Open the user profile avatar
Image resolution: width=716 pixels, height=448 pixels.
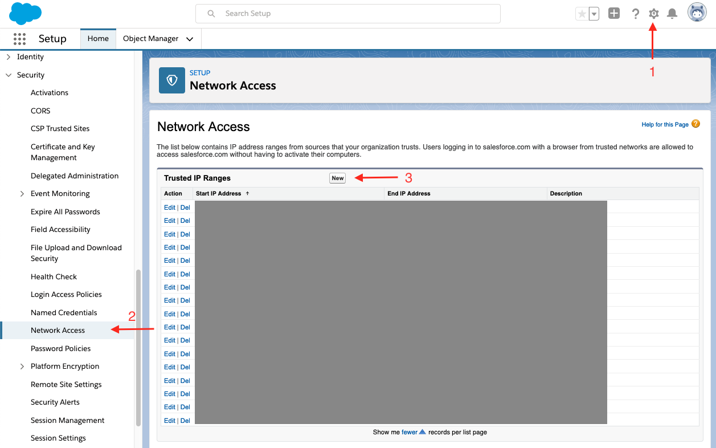[x=697, y=13]
